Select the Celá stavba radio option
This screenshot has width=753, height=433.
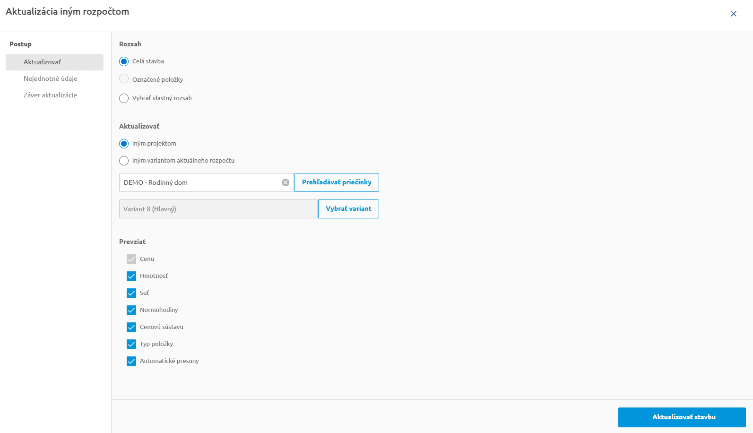[x=124, y=61]
